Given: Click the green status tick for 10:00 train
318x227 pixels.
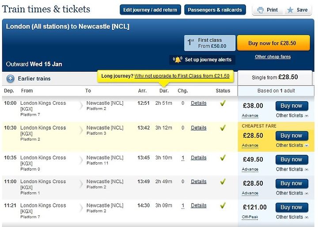Looking at the screenshot, I should tap(223, 103).
